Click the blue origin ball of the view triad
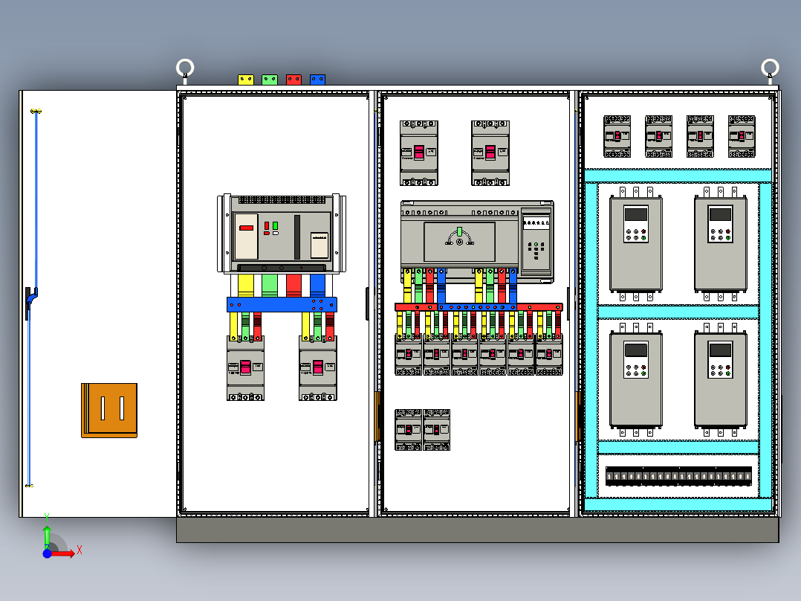Viewport: 801px width, 601px height. [x=47, y=553]
